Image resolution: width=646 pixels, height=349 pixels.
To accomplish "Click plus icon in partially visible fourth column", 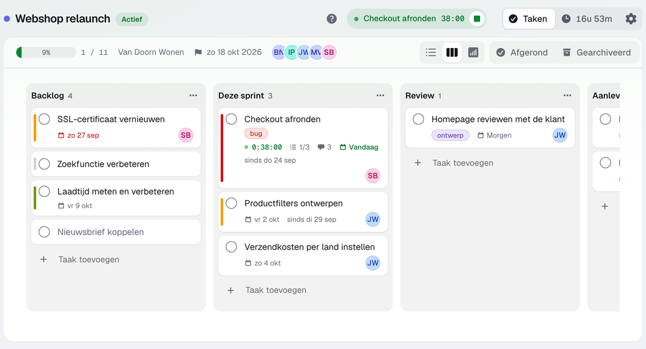I will point(605,206).
